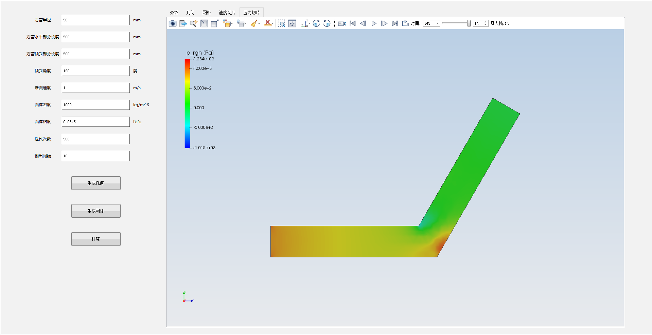This screenshot has width=652, height=335.
Task: Open the orange cube icon's dropdown arrow
Action: tap(232, 24)
